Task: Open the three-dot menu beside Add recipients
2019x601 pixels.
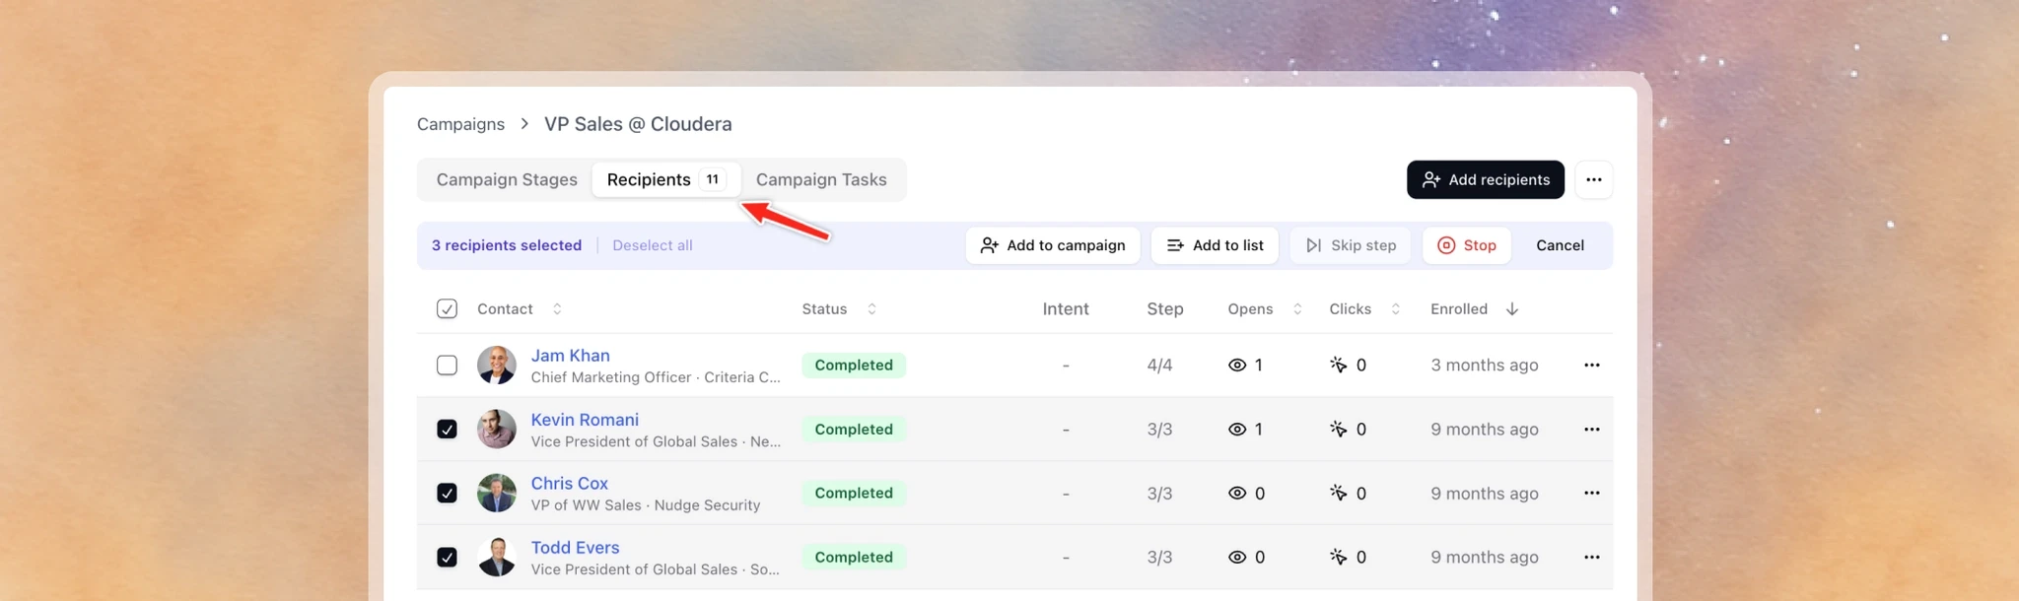Action: click(x=1593, y=179)
